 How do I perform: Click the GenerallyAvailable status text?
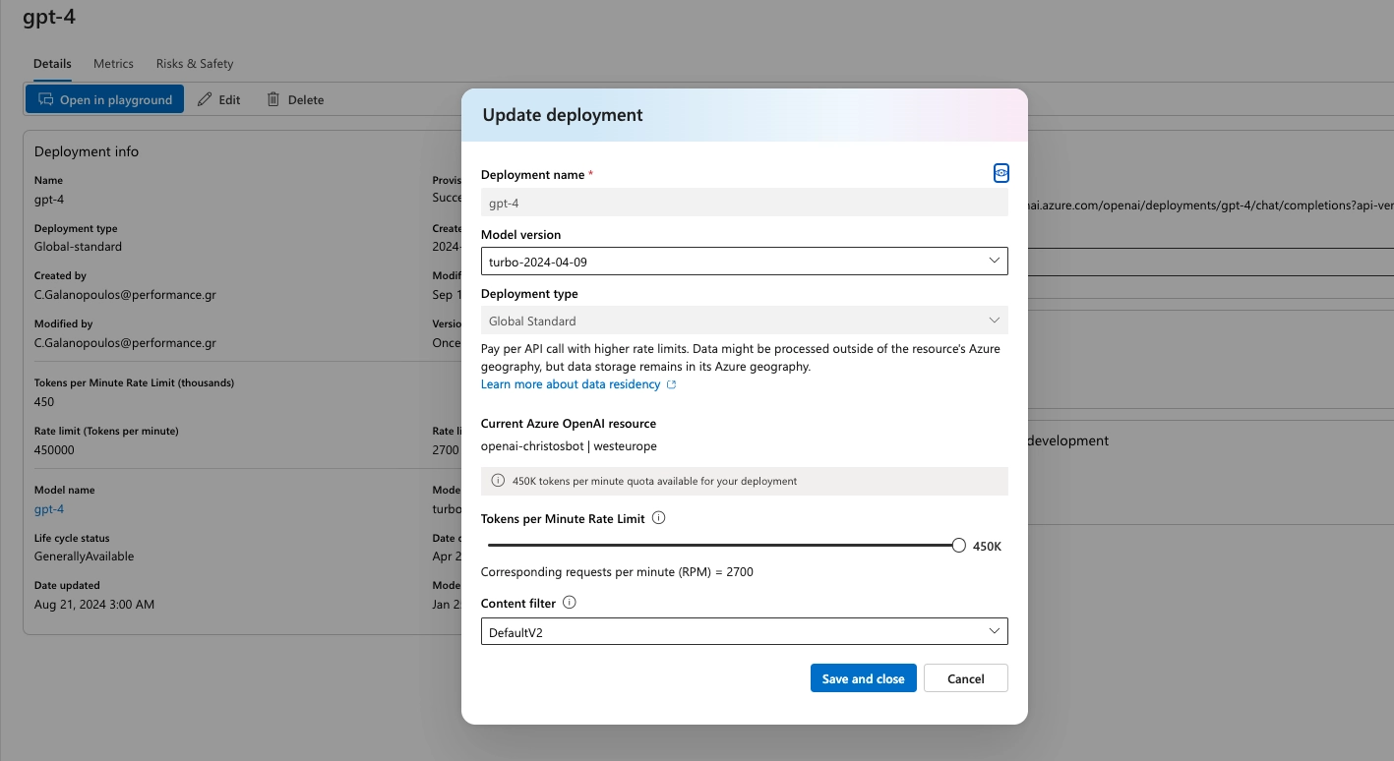coord(84,556)
